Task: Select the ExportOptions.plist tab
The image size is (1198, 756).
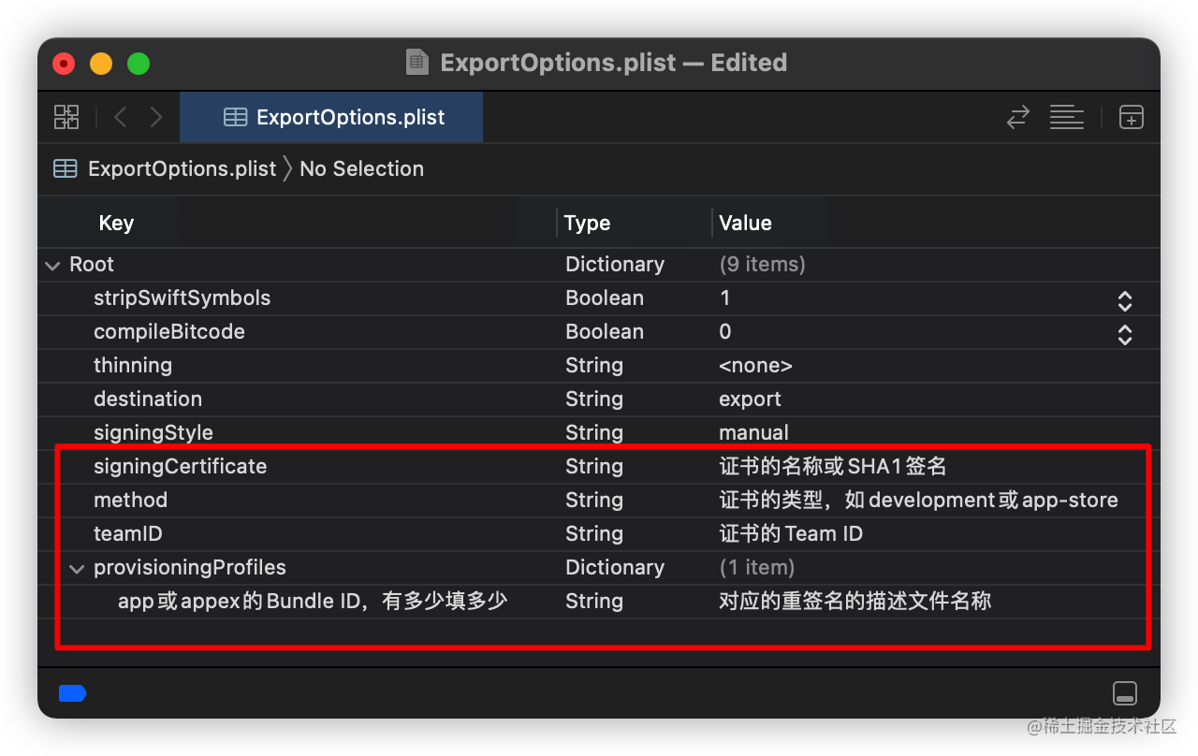Action: click(x=331, y=117)
